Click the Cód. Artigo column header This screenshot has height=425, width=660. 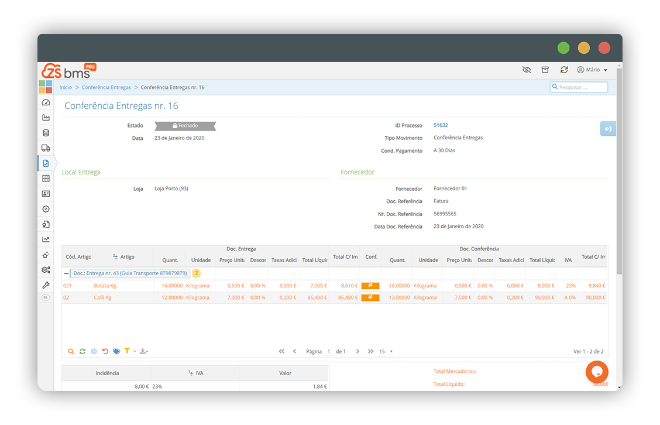[78, 256]
